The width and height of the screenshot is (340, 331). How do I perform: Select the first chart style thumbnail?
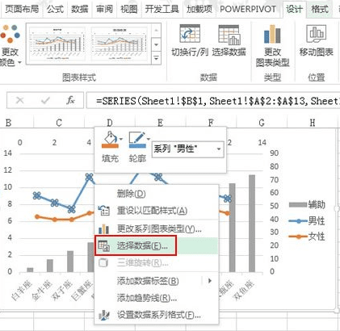[57, 44]
